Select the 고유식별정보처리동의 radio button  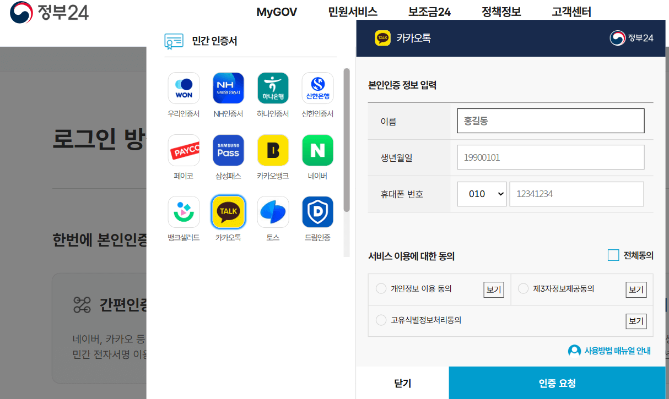click(x=381, y=320)
